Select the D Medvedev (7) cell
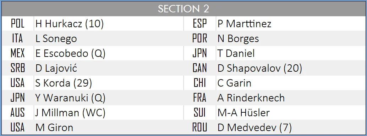 pyautogui.click(x=290, y=128)
